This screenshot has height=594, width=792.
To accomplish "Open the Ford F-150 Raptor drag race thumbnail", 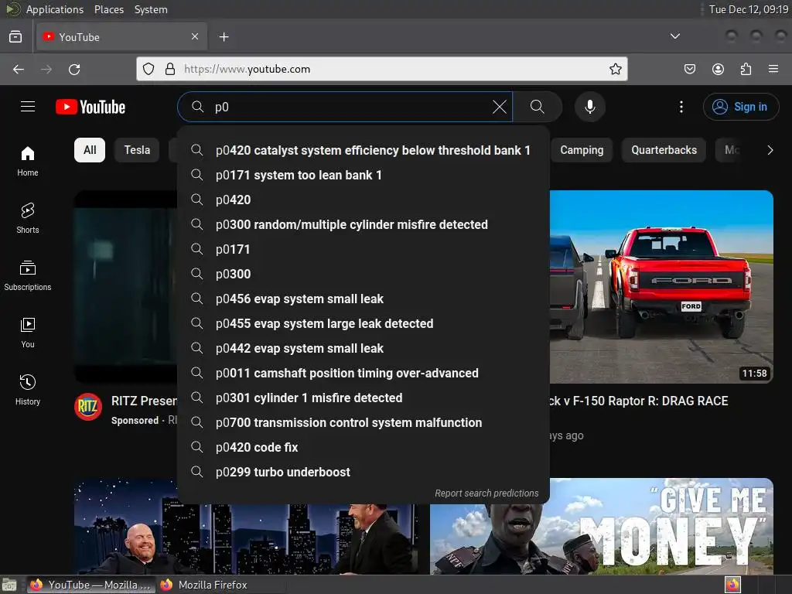I will [x=661, y=286].
